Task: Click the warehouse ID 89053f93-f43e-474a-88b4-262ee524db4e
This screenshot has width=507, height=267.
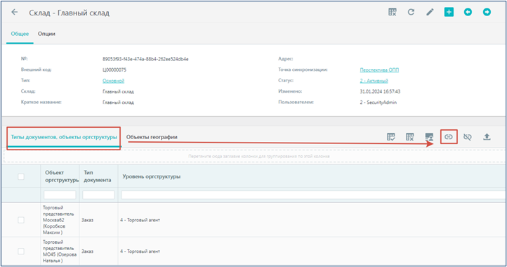Action: pos(145,59)
